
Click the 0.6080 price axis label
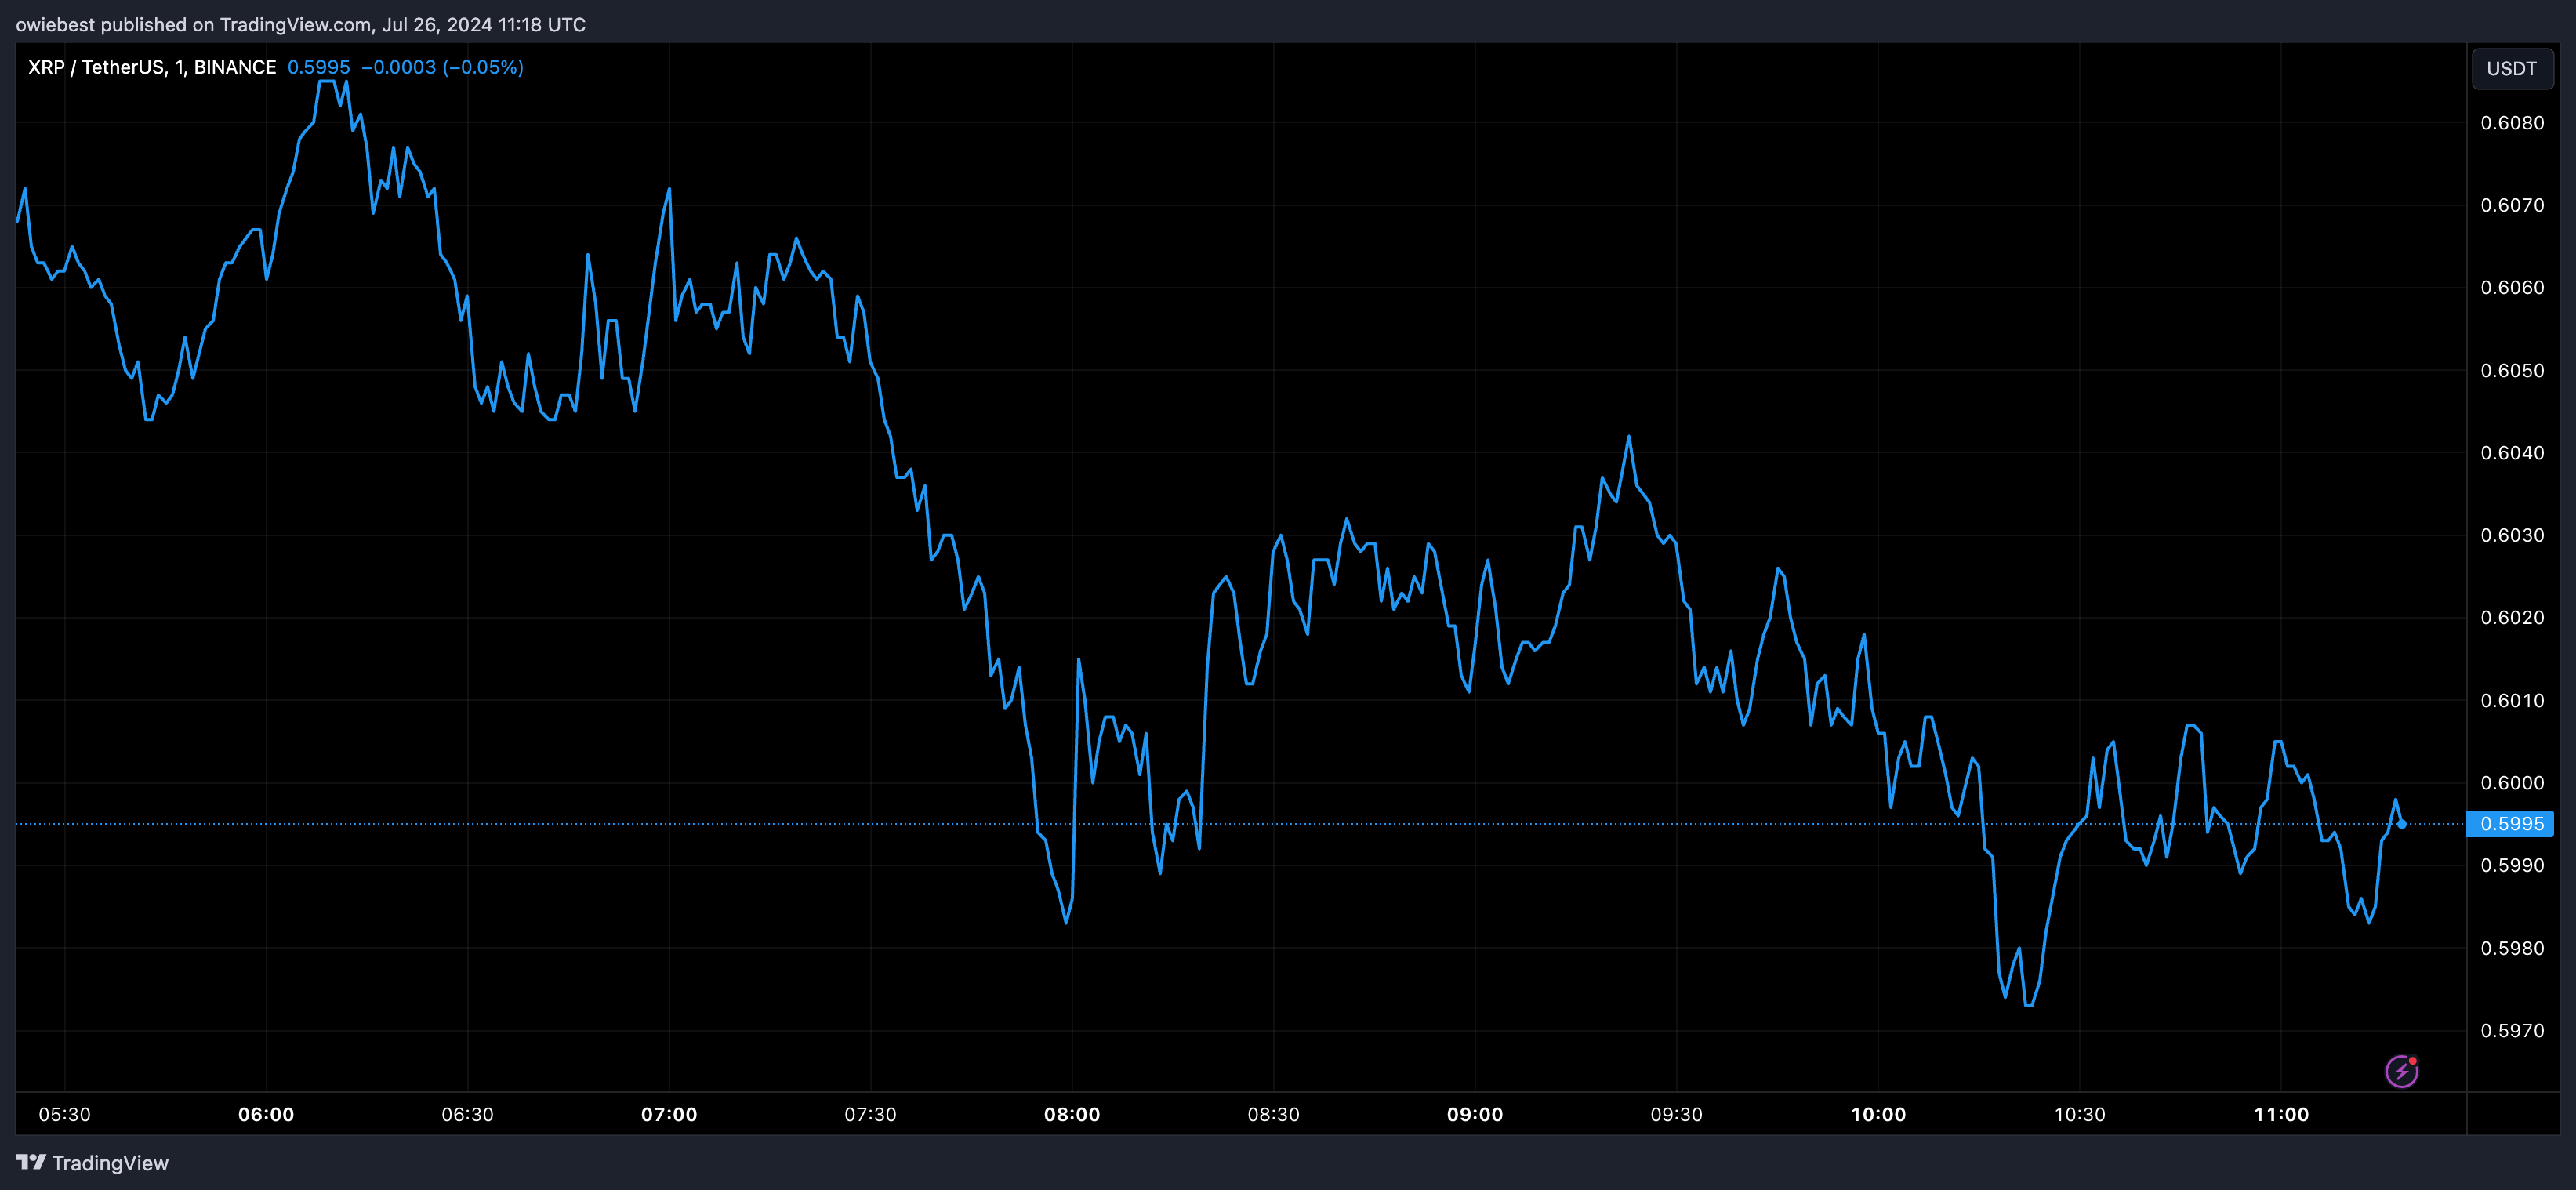2512,123
